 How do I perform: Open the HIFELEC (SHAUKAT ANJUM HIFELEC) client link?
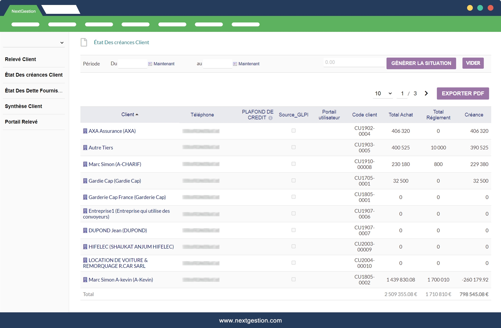point(131,247)
